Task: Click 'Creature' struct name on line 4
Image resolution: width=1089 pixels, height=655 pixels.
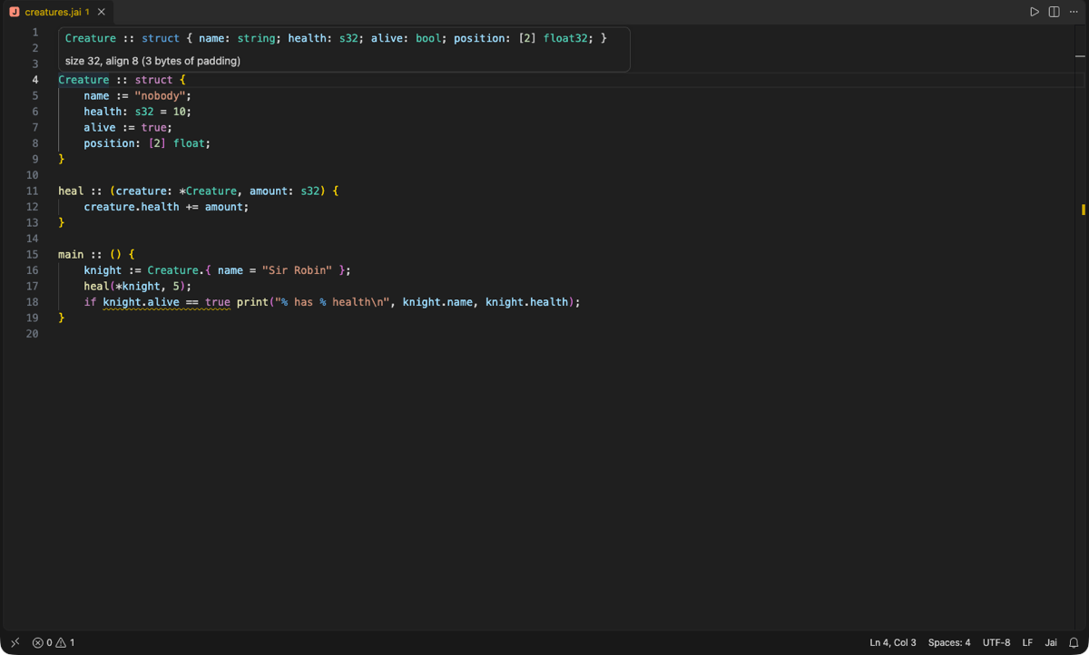Action: click(83, 80)
